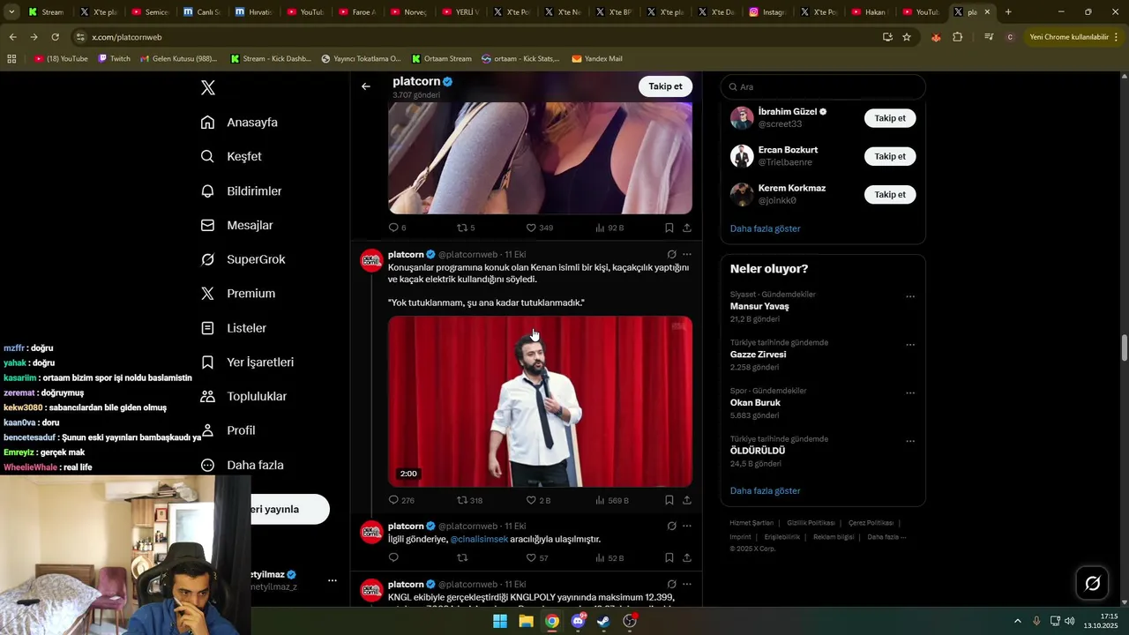Open account menu dots beside netyilmaz
The height and width of the screenshot is (635, 1129).
(333, 580)
